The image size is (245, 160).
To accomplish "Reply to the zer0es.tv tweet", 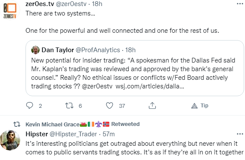I will (29, 106).
